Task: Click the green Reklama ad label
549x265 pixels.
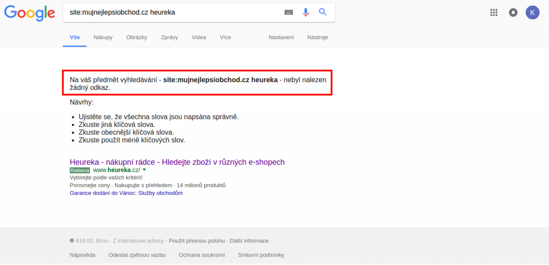Action: tap(80, 170)
